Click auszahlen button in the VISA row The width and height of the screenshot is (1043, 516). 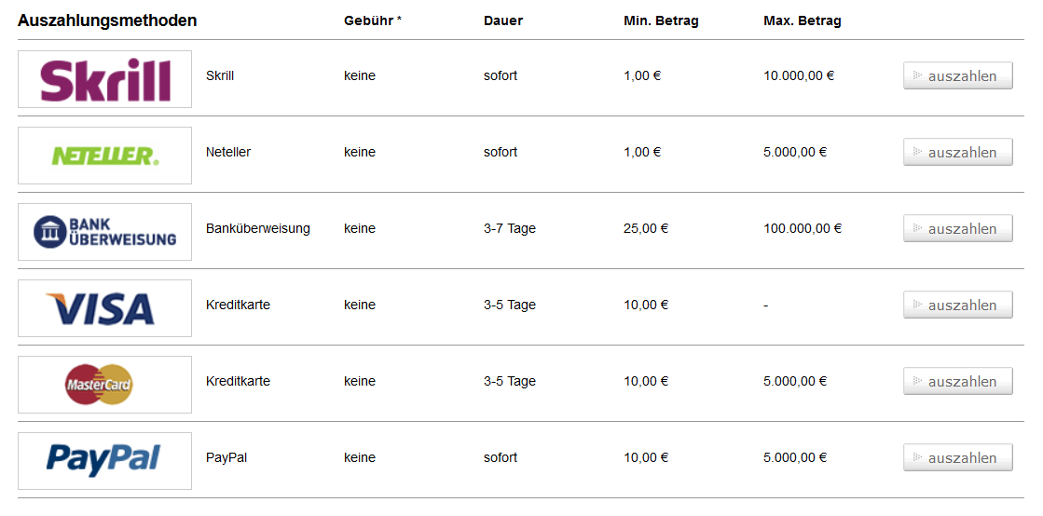tap(958, 306)
